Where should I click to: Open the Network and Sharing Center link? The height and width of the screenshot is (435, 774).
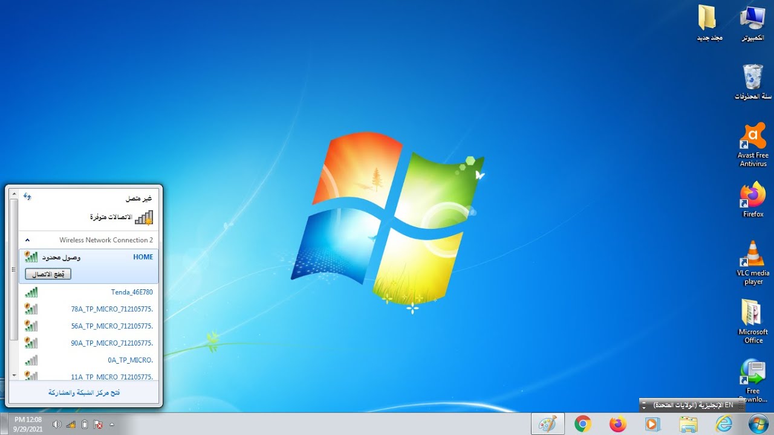coord(84,392)
